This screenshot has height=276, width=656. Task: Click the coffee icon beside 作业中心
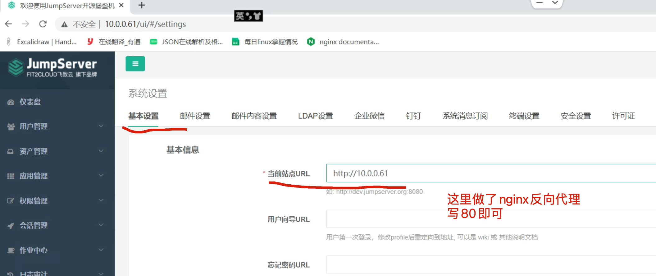(11, 250)
